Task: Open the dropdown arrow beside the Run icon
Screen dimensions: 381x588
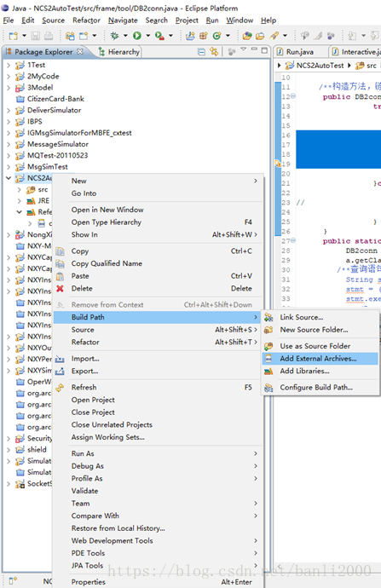Action: pyautogui.click(x=147, y=36)
